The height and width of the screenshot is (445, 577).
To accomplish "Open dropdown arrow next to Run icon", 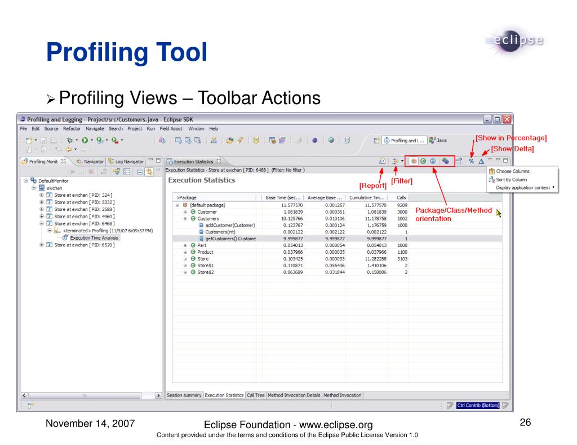I will coord(92,141).
